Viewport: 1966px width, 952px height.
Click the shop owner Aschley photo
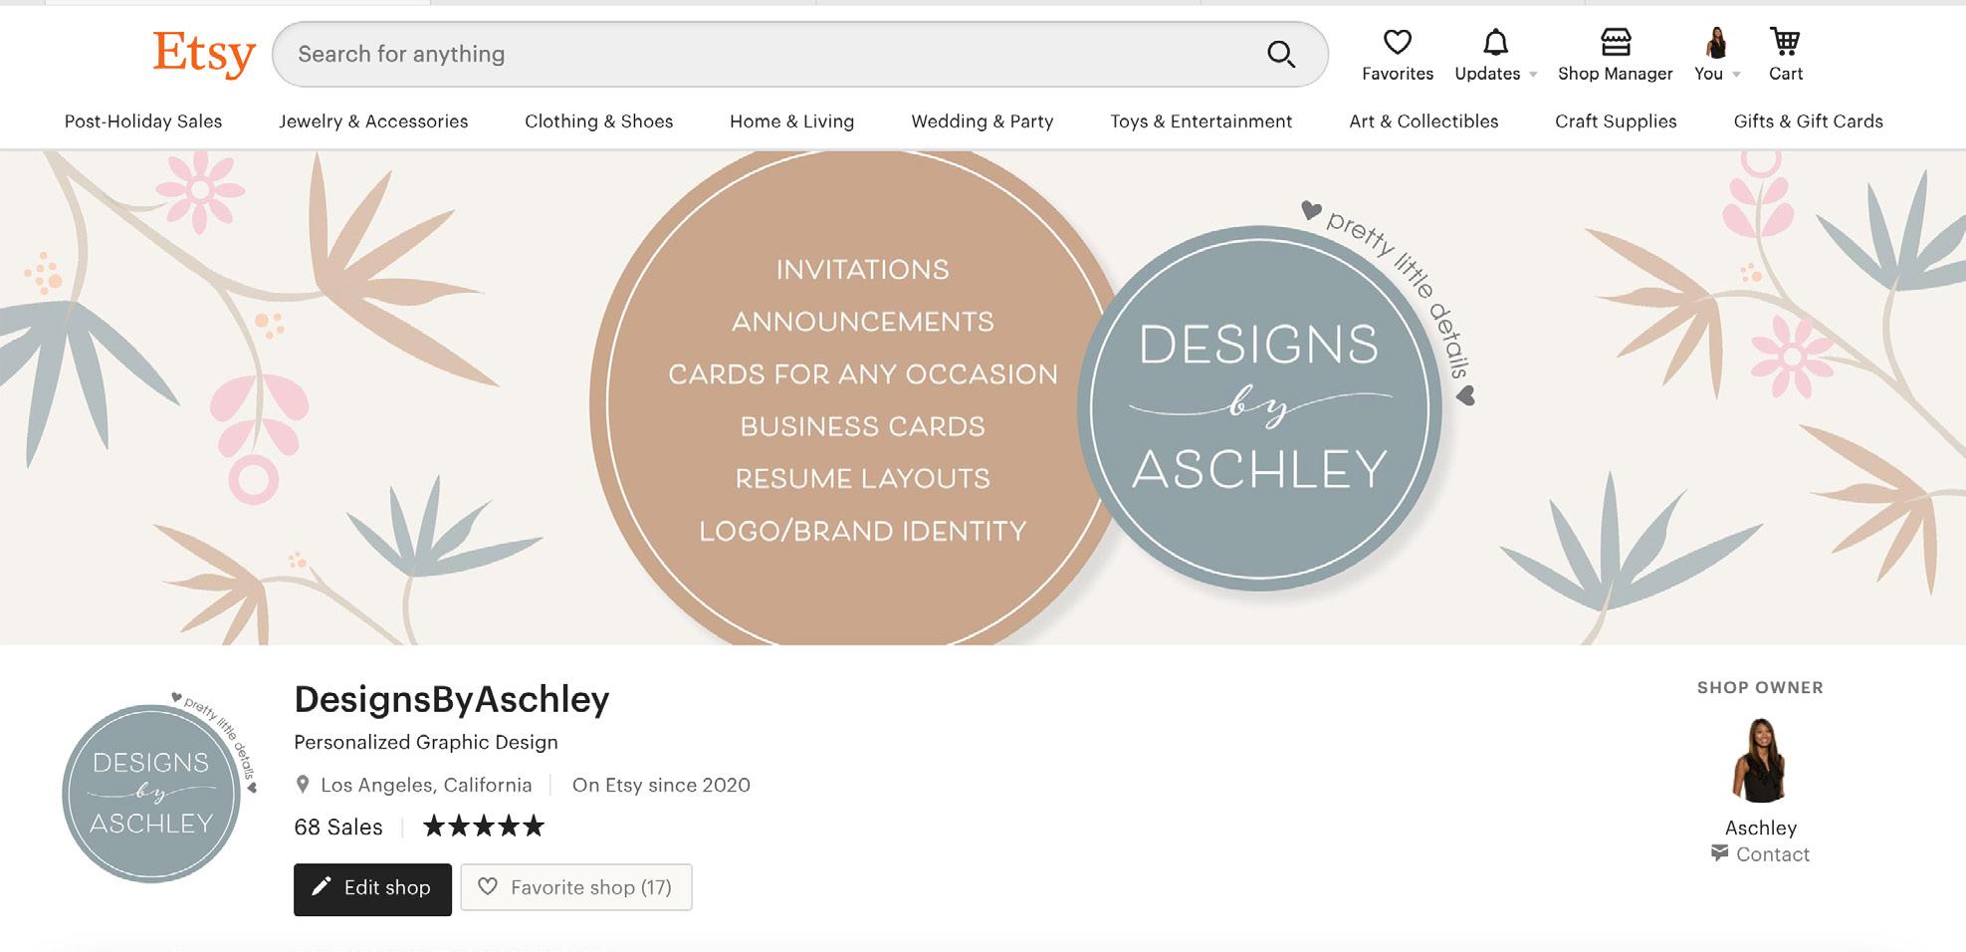1760,760
